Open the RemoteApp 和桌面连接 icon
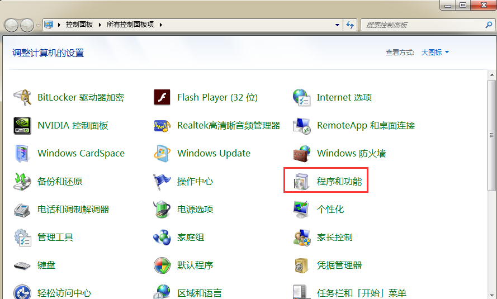The width and height of the screenshot is (497, 299). tap(301, 126)
